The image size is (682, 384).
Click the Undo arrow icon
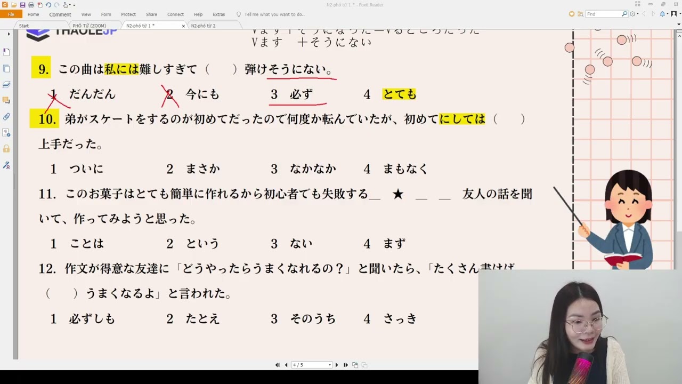click(48, 5)
